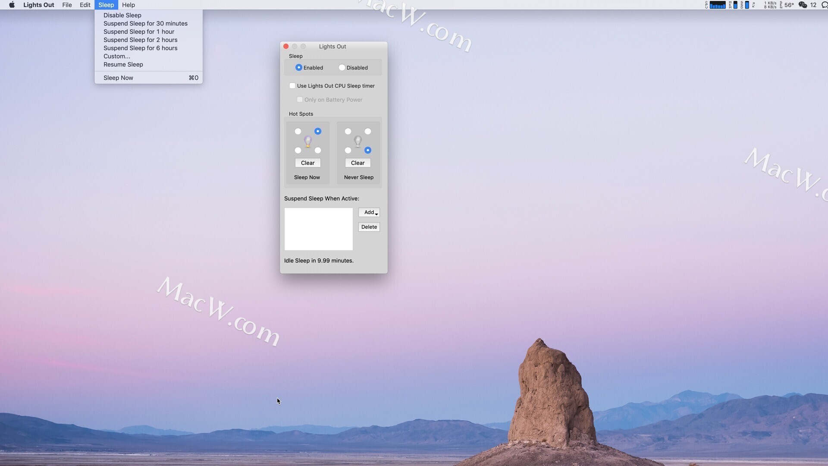The image size is (828, 466).
Task: Open the File menu
Action: [x=67, y=5]
